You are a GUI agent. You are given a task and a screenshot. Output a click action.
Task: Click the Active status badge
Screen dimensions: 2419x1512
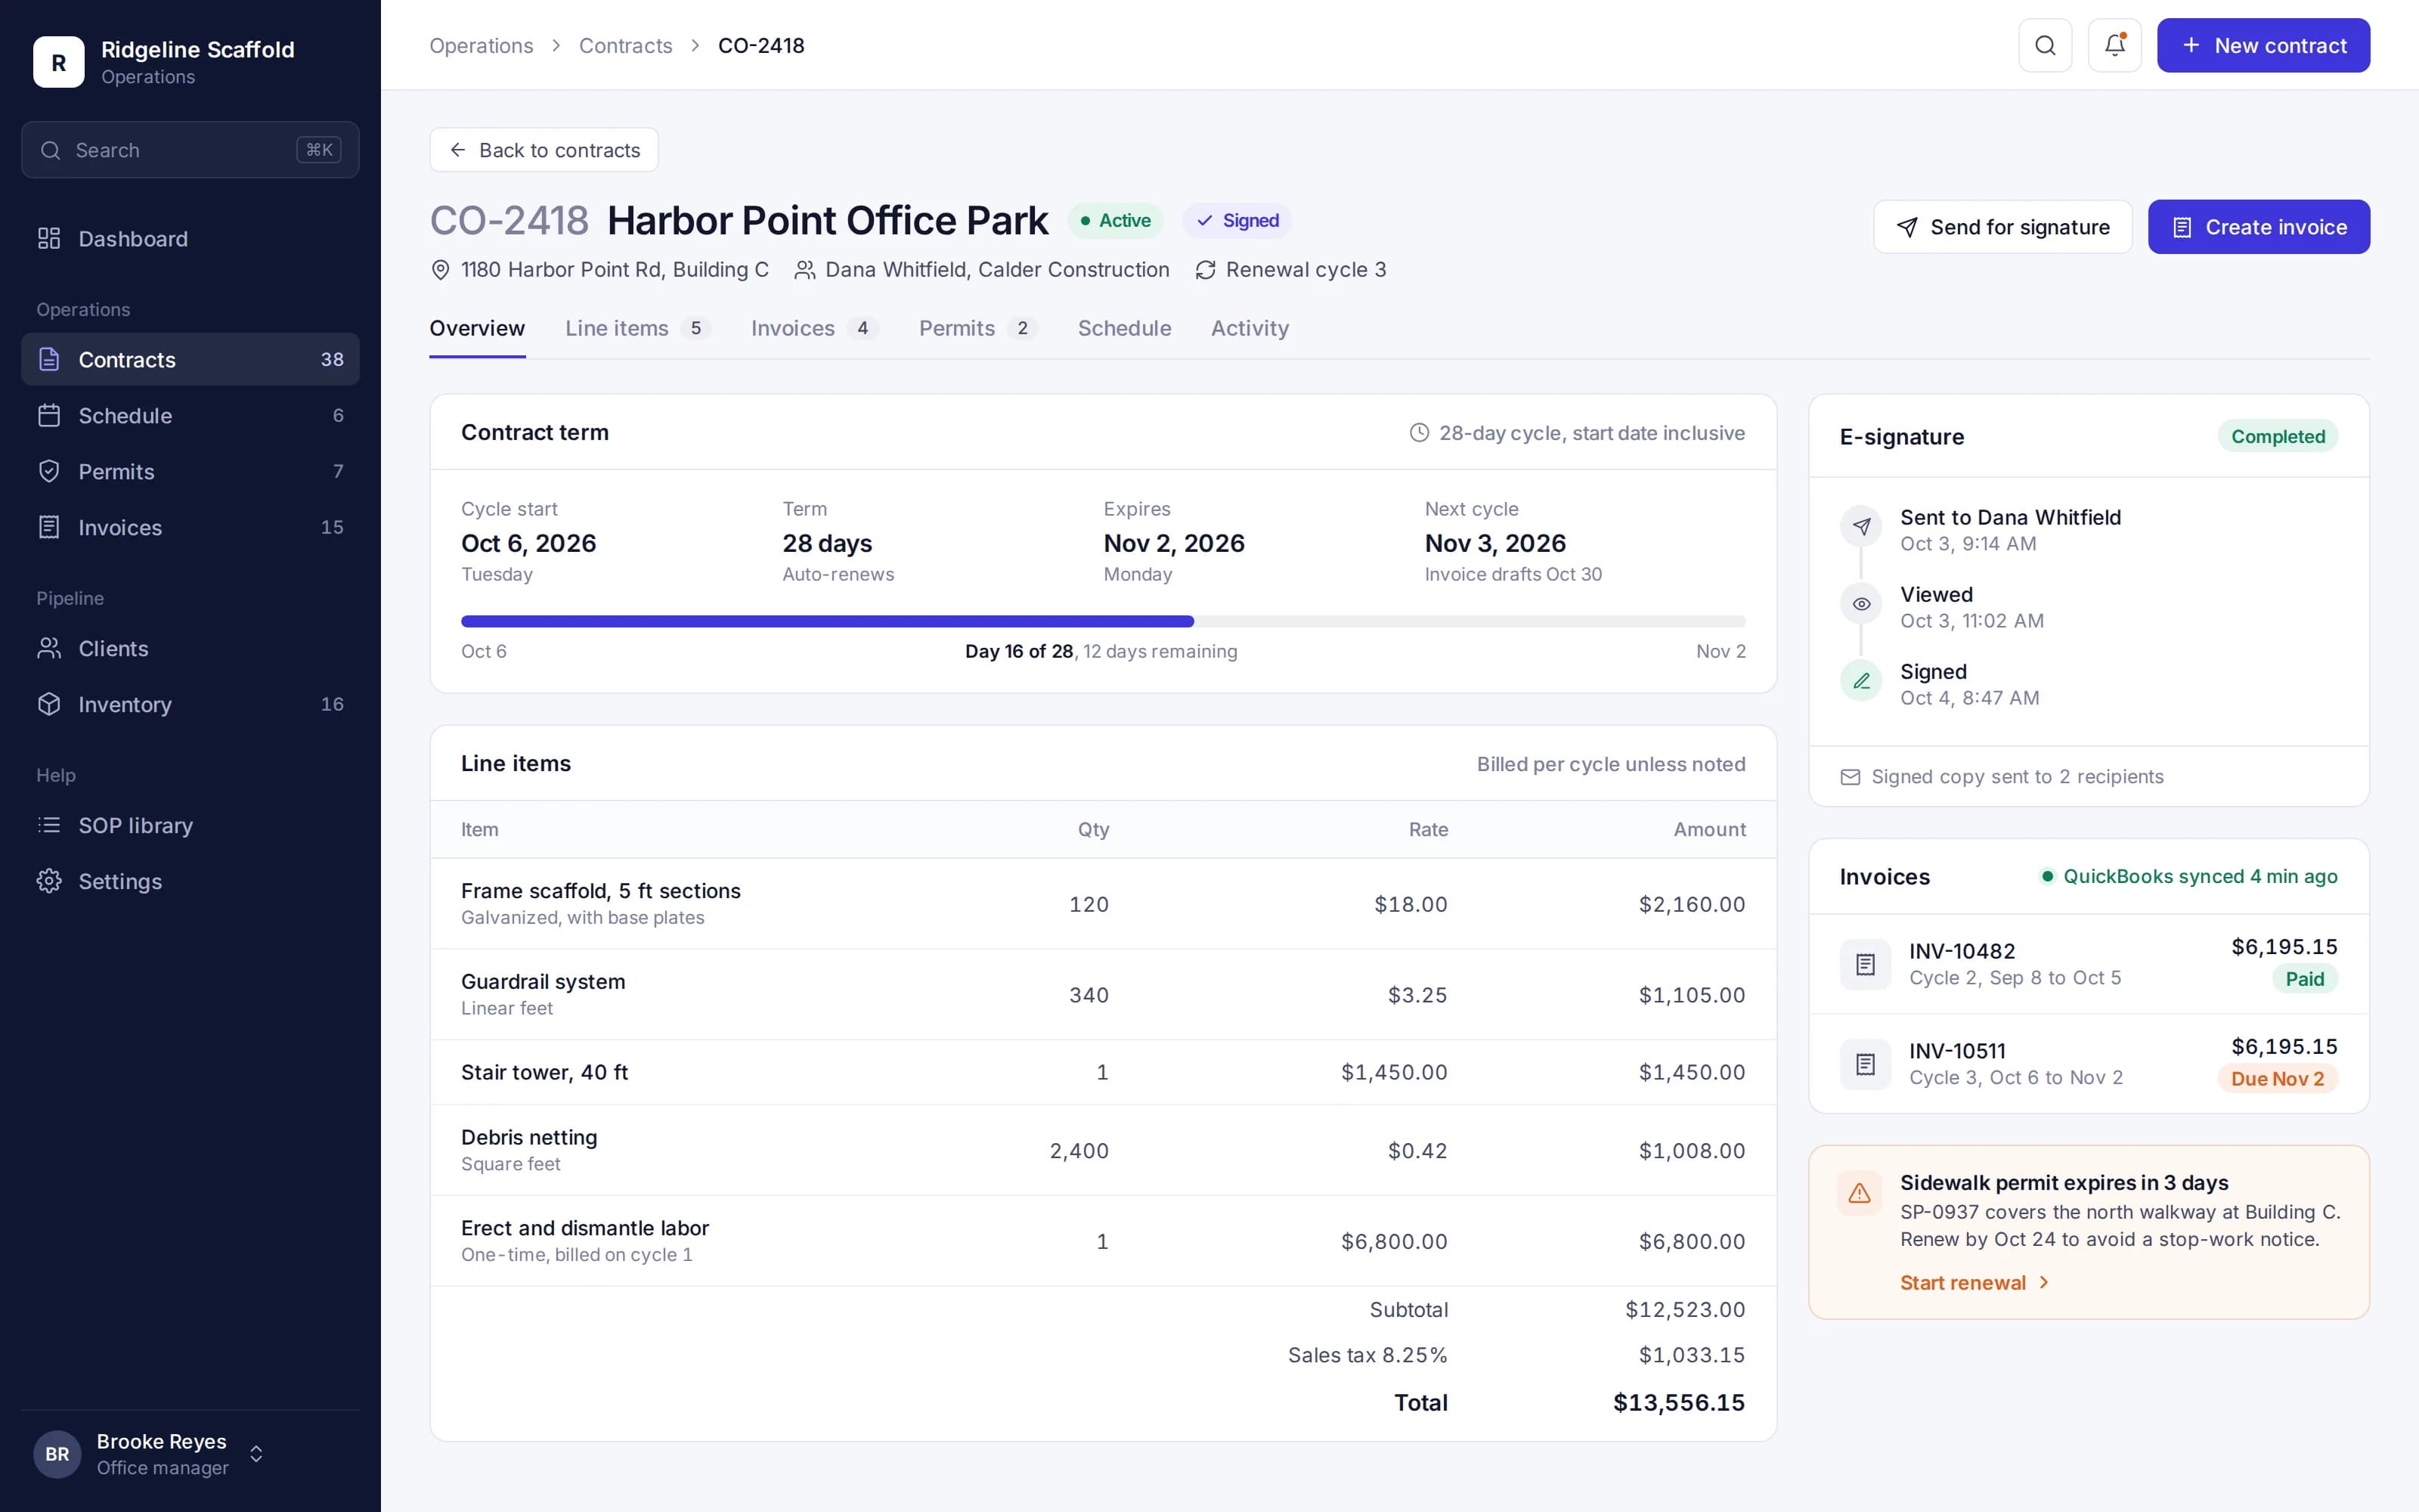(x=1114, y=220)
